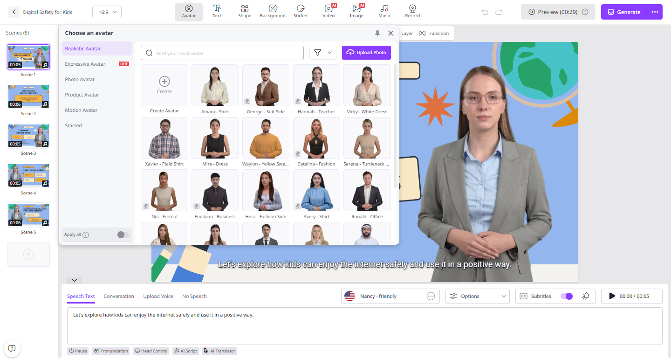Open the Sticker tool

click(x=301, y=12)
